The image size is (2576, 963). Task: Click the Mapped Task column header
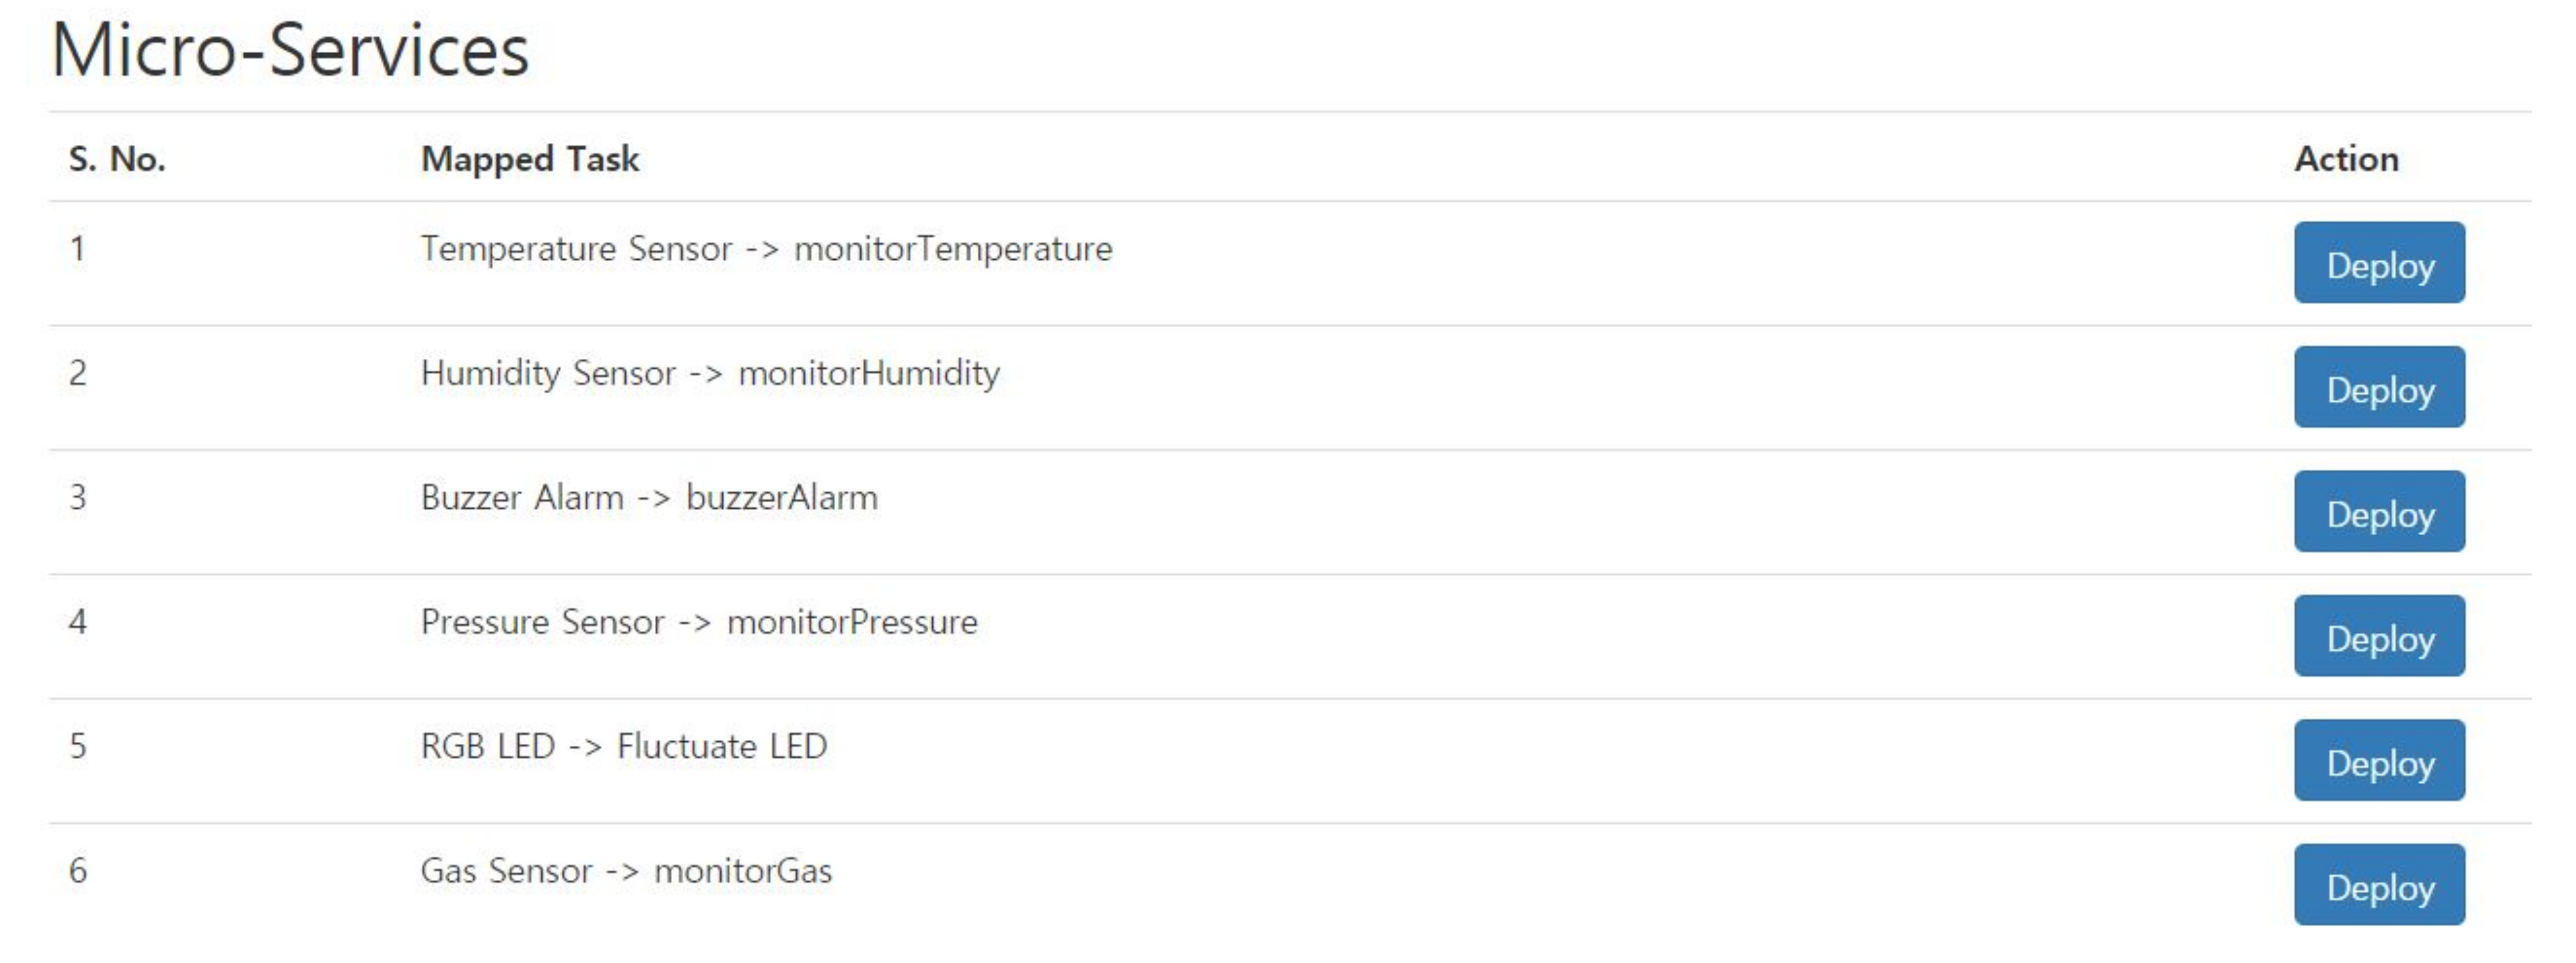click(529, 159)
